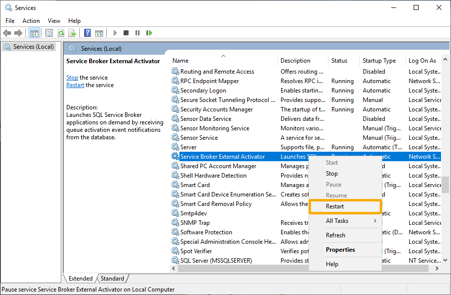Image resolution: width=451 pixels, height=295 pixels.
Task: Open the File menu
Action: [x=10, y=21]
